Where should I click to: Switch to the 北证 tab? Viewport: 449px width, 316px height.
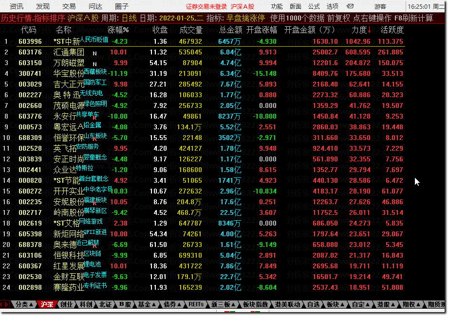(105, 304)
